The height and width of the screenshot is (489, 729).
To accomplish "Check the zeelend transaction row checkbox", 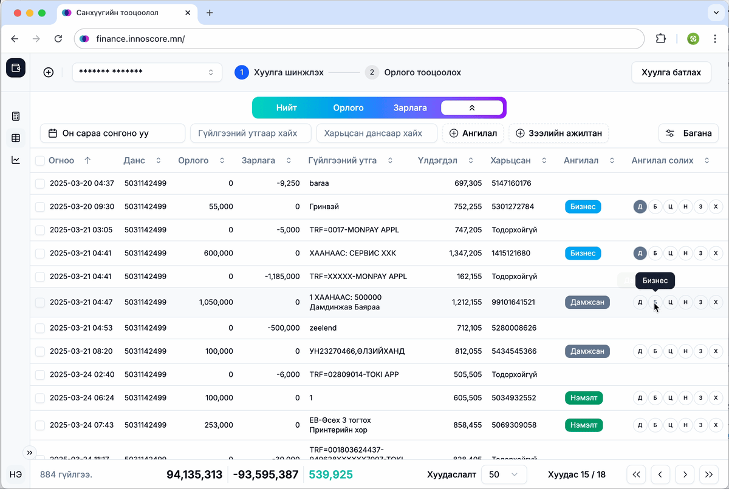I will 40,328.
